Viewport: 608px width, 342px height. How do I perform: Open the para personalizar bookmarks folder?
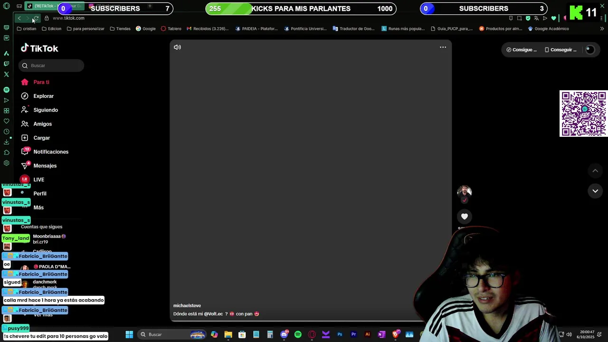[85, 28]
